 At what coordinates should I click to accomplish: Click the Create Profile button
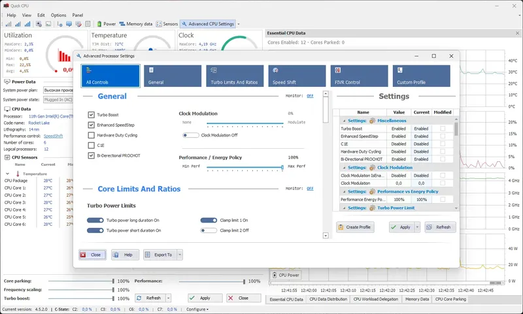pos(355,227)
